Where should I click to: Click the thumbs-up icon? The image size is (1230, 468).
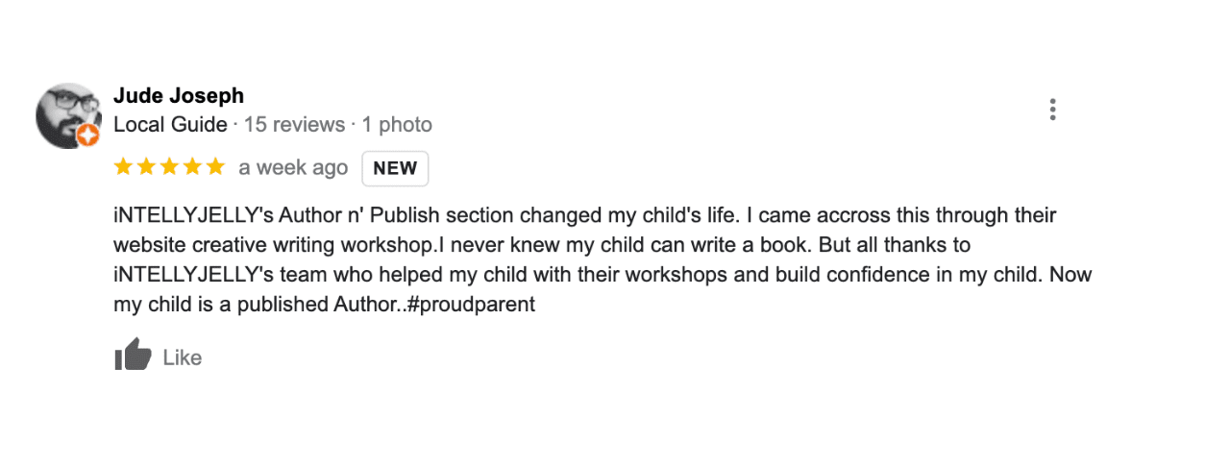134,356
